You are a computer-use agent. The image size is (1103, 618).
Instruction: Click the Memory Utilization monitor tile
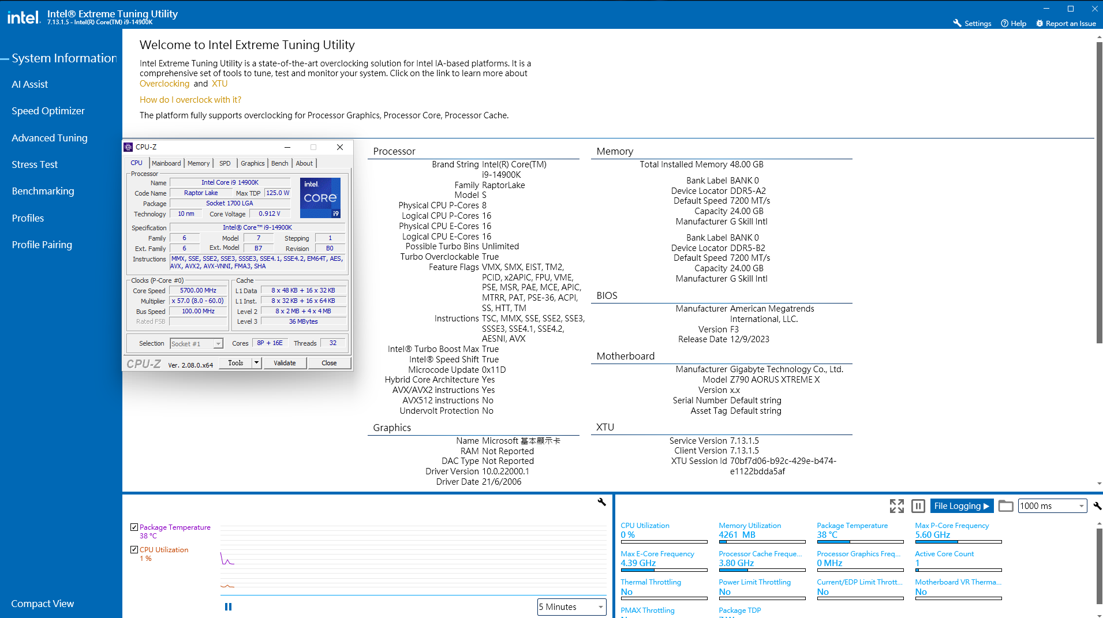762,533
